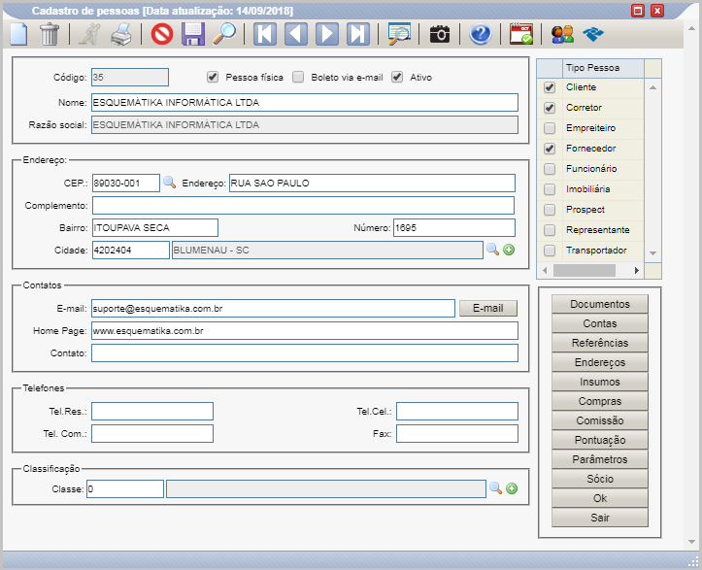Click the broom clear icon in toolbar
The width and height of the screenshot is (702, 570).
pyautogui.click(x=89, y=34)
